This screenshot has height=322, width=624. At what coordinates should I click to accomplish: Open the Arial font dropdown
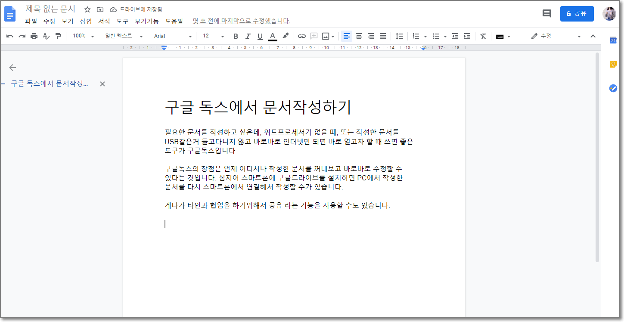tap(173, 36)
